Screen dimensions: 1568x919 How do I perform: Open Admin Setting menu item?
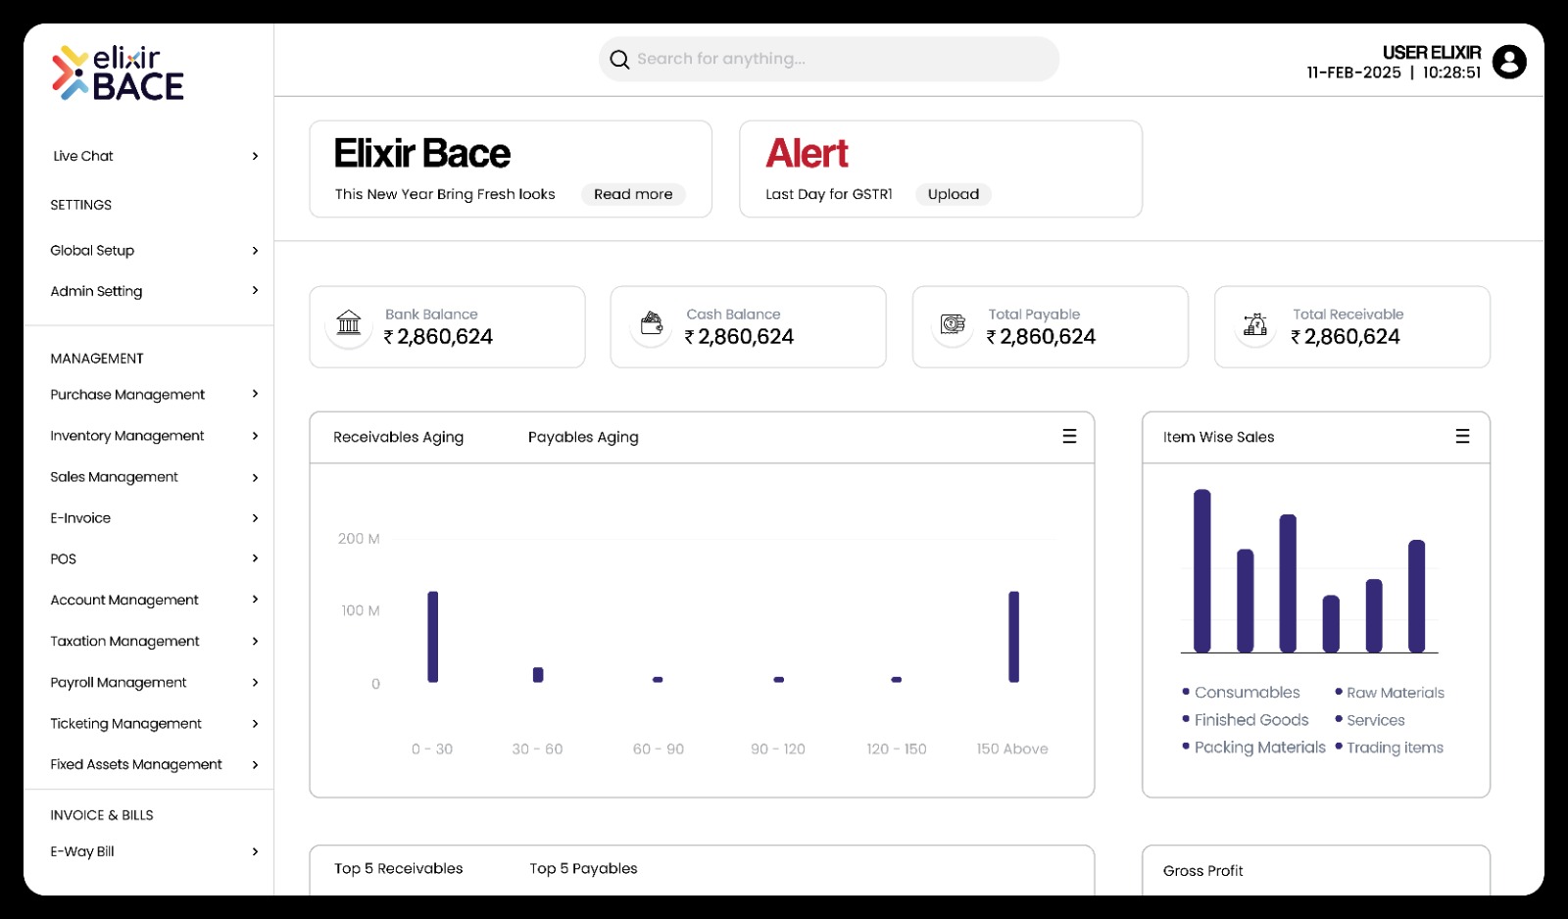pyautogui.click(x=96, y=291)
